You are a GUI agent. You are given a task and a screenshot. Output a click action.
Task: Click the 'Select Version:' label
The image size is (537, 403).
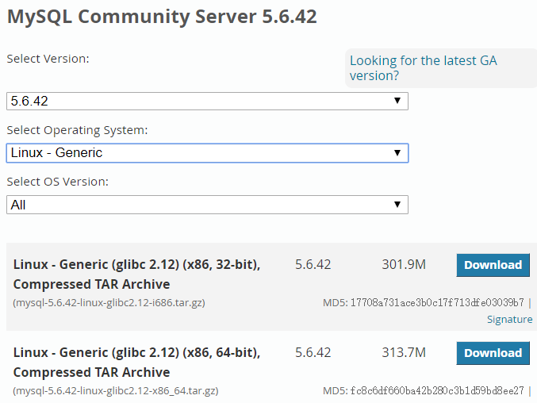pyautogui.click(x=48, y=59)
